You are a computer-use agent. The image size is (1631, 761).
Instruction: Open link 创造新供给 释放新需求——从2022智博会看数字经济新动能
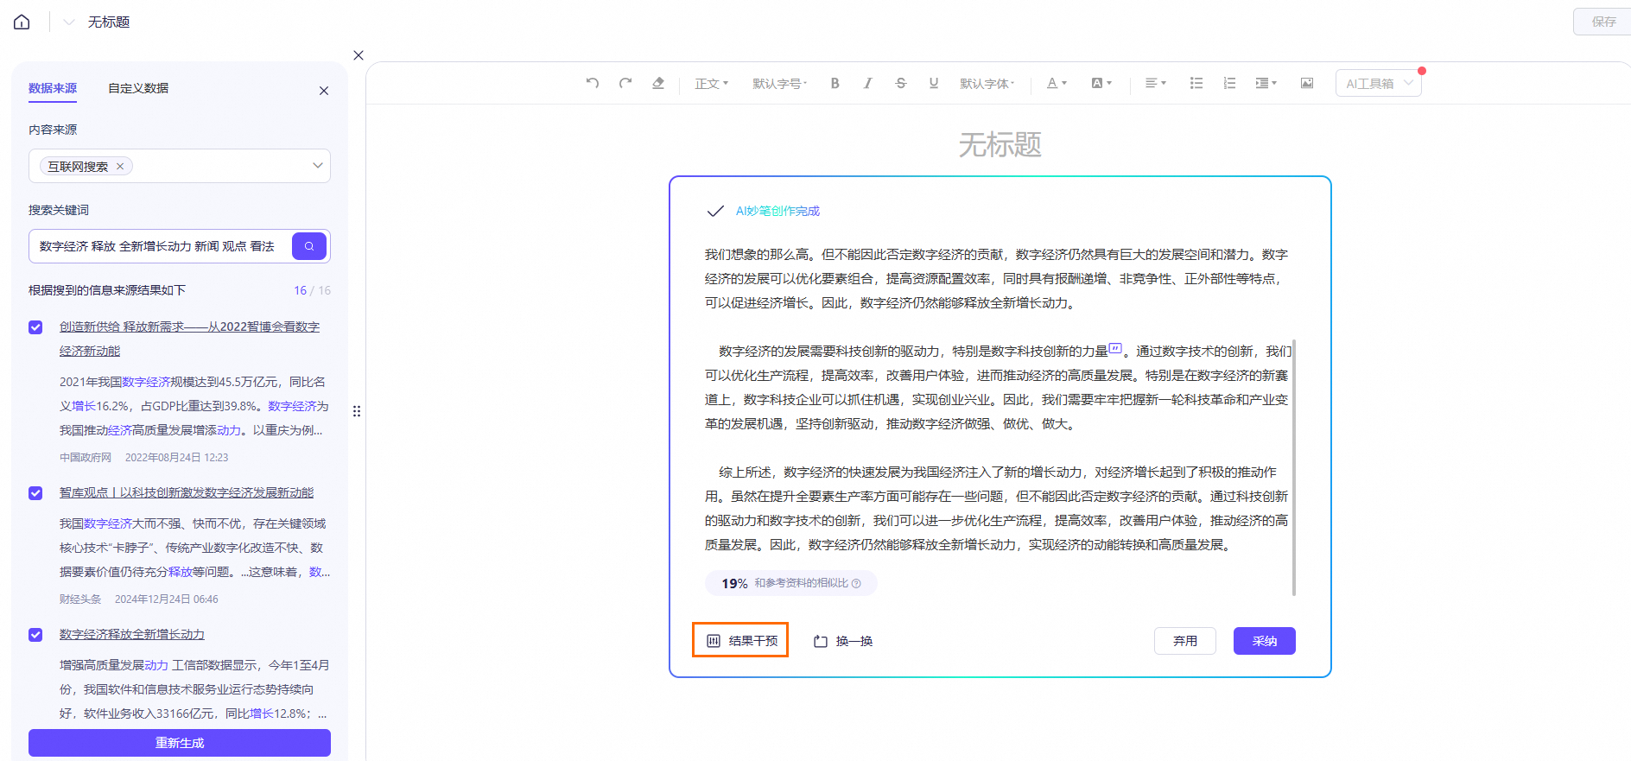189,339
